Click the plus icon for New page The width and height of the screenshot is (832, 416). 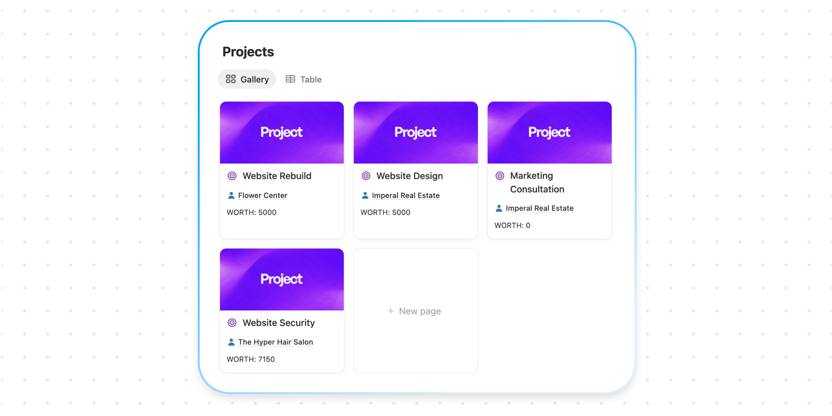click(x=391, y=311)
